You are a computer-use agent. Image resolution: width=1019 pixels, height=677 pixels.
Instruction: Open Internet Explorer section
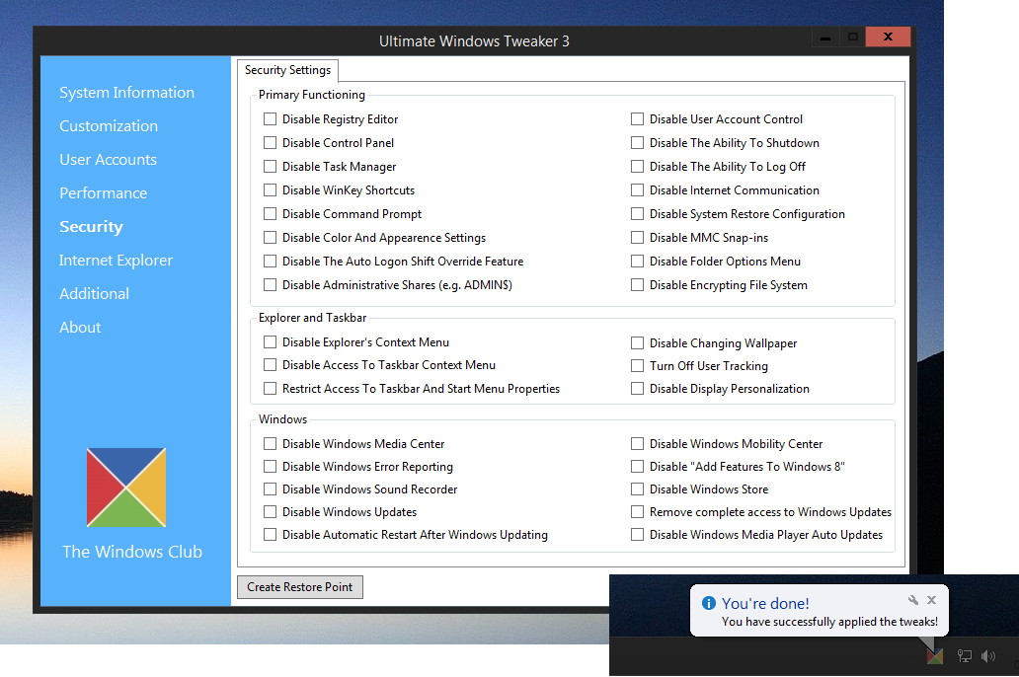click(x=116, y=261)
